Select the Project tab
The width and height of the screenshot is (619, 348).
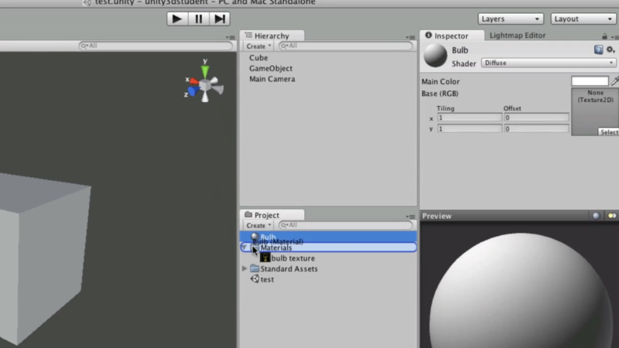(272, 215)
